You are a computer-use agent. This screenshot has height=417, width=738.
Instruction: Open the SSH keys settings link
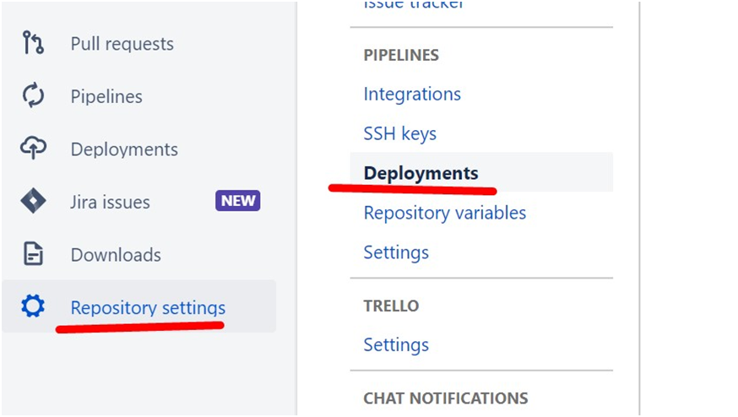coord(399,133)
